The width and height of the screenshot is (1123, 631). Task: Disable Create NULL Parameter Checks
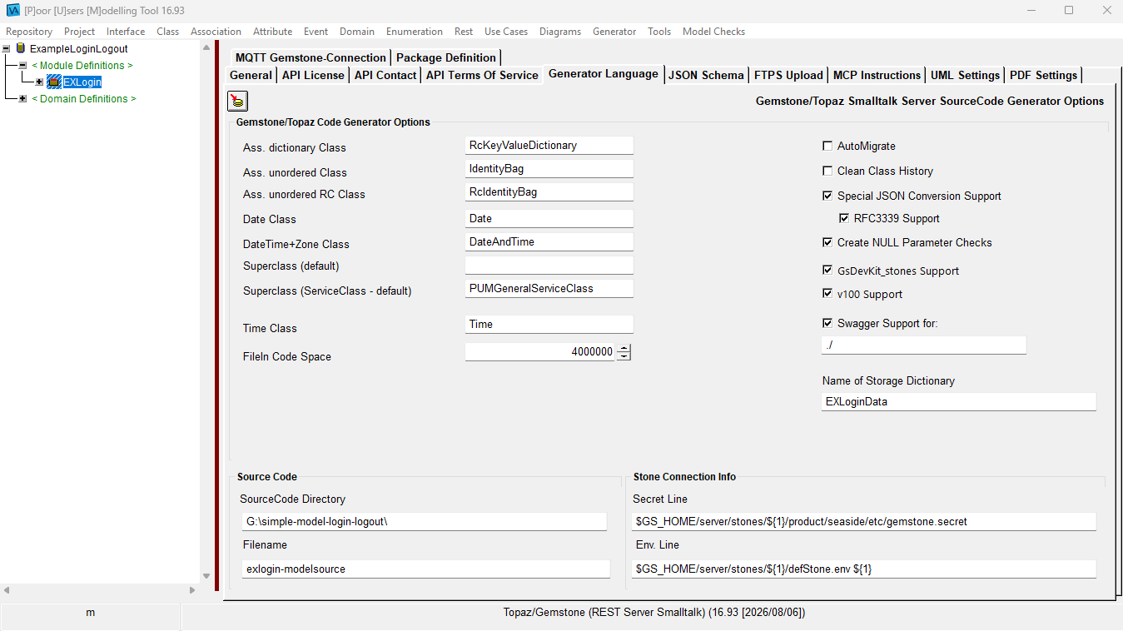pyautogui.click(x=827, y=242)
